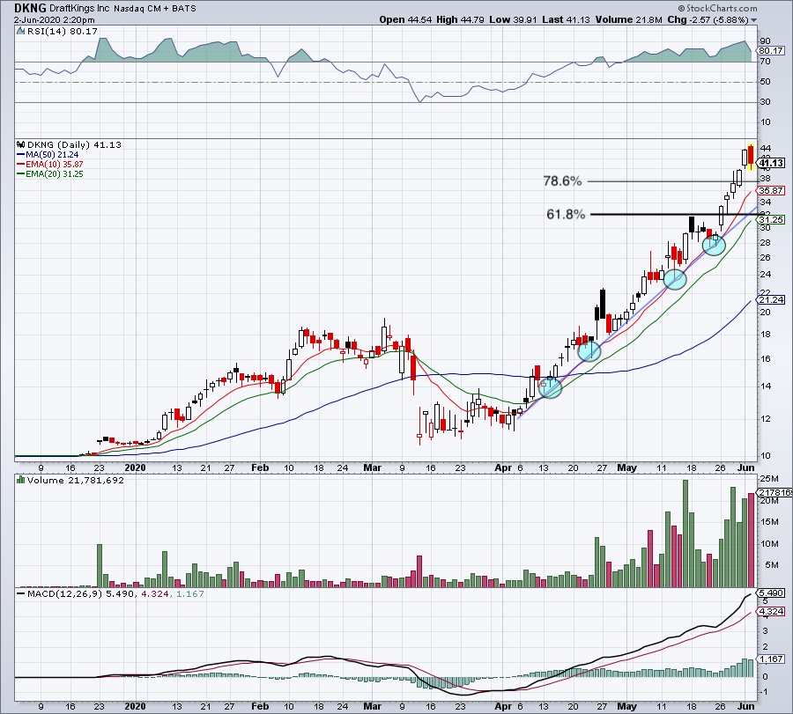793x714 pixels.
Task: Click the Jun label on price chart axis
Action: 746,467
